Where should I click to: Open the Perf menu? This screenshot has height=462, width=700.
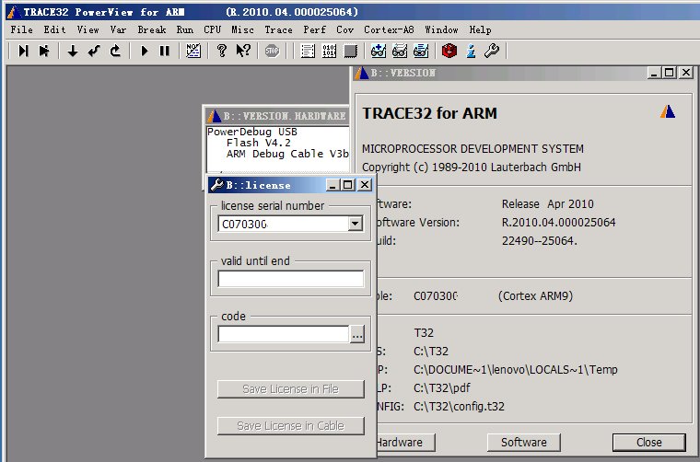tap(314, 29)
